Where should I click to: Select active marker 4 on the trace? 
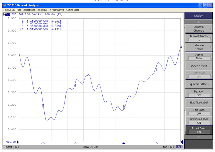tap(124, 107)
